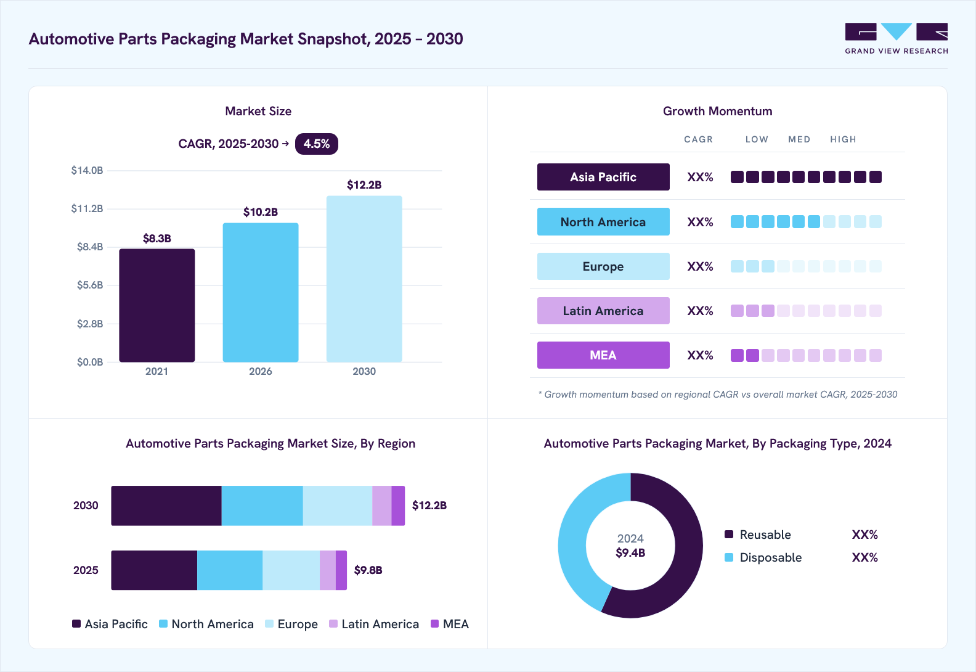Click the MEA label in Growth Momentum
Screen dimensions: 976x672
point(603,355)
